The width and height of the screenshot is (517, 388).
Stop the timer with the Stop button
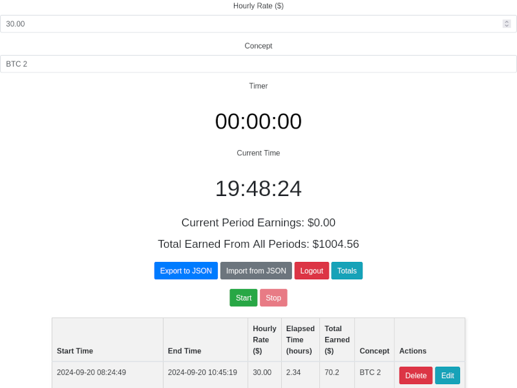(x=273, y=298)
